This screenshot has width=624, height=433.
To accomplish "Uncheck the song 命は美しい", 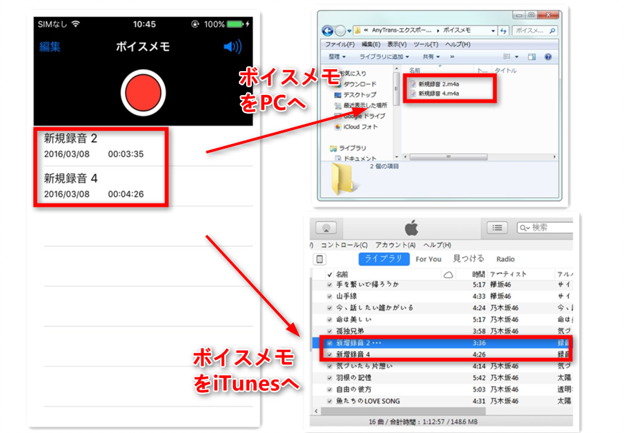I will click(x=329, y=319).
